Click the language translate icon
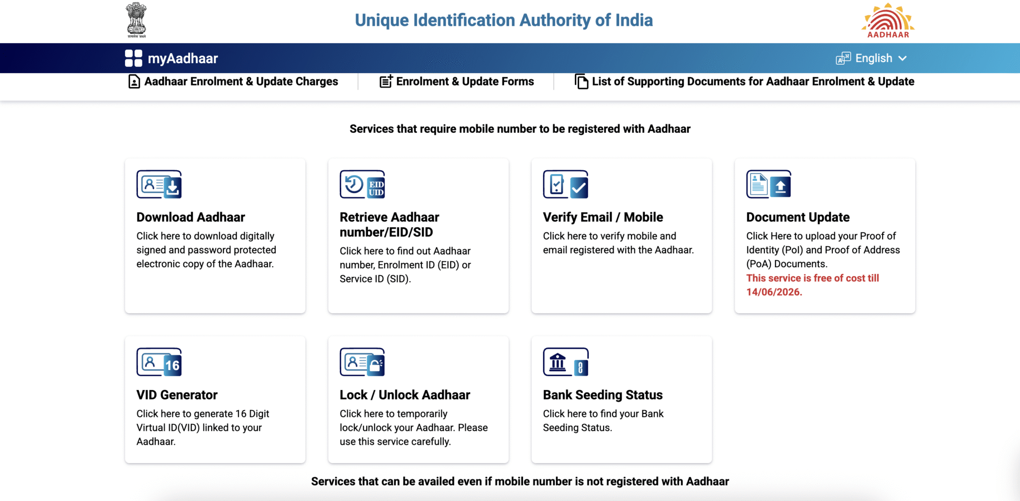 coord(843,58)
